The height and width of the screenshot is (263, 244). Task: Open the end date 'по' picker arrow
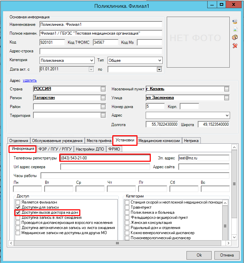(x=159, y=69)
